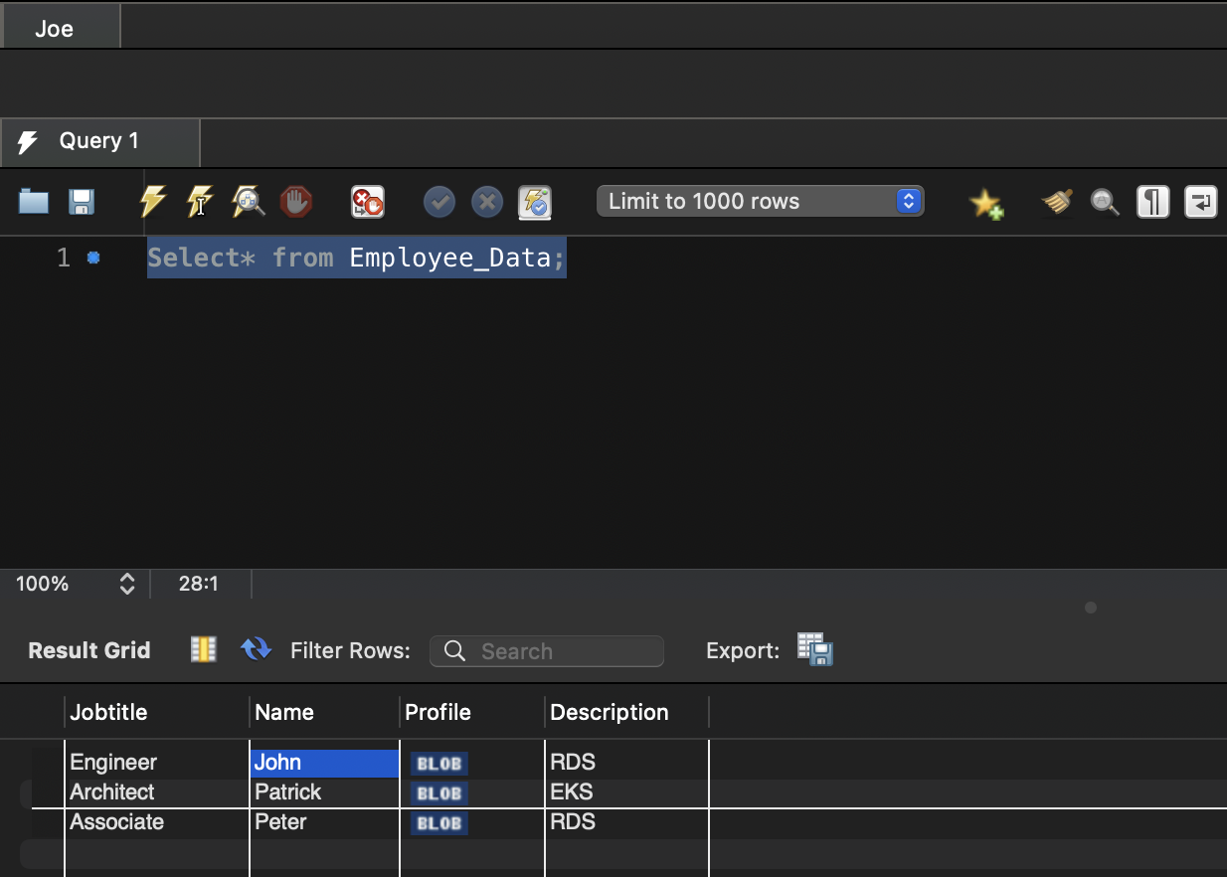Beautify the SQL using the broom icon
The height and width of the screenshot is (877, 1227).
click(x=1056, y=201)
